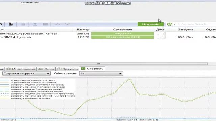Viewport: 216px width, 121px height.
Task: Click the ADVERTISEMENT label at the top
Action: point(30,2)
